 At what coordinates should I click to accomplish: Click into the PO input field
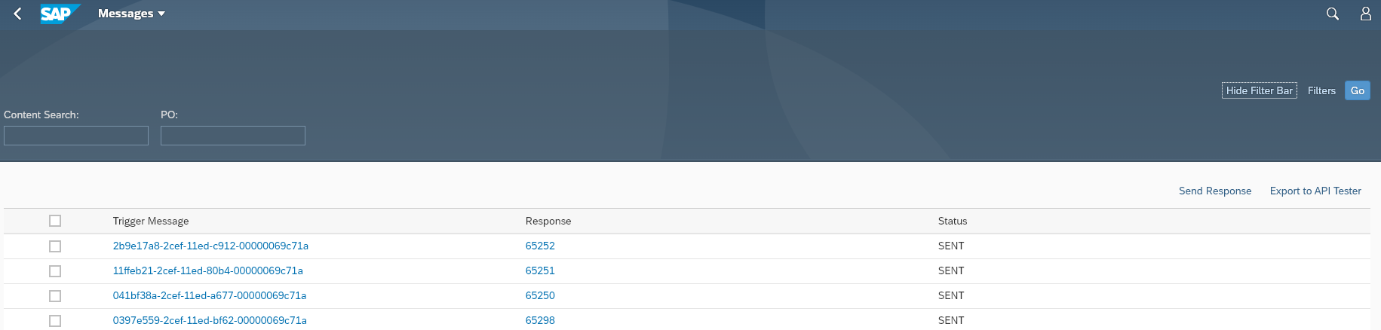pos(233,136)
